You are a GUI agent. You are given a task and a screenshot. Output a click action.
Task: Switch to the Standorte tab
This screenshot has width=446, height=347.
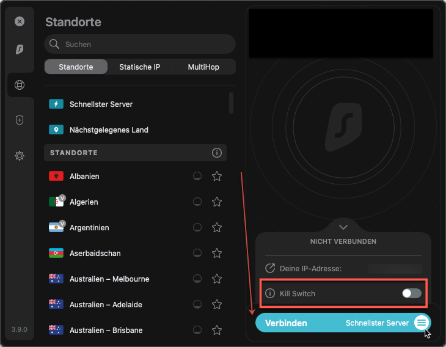76,67
